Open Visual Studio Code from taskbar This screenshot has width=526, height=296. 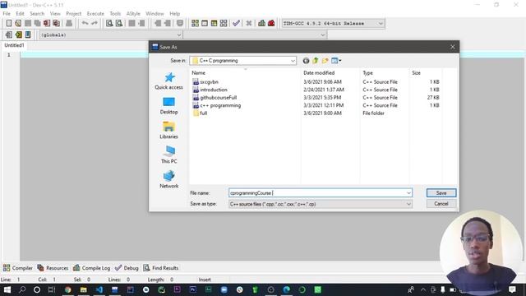coord(99,289)
